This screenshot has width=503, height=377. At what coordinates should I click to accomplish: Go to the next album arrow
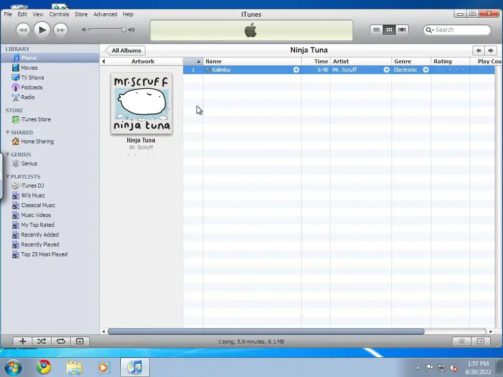point(491,51)
